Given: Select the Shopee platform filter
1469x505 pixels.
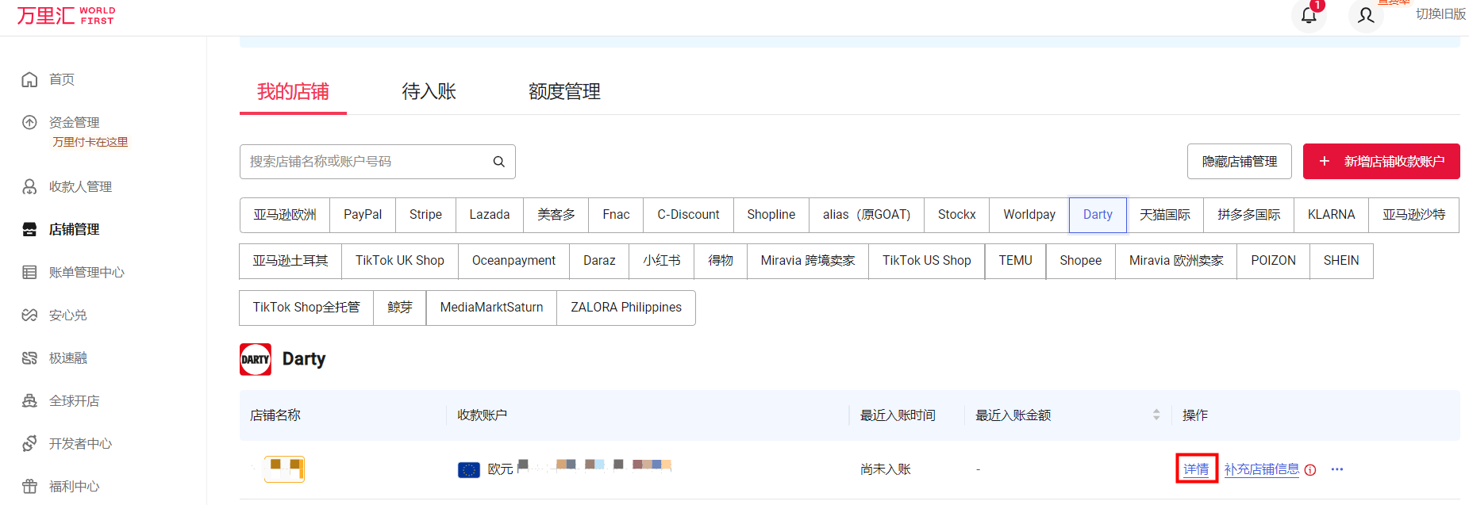Looking at the screenshot, I should (x=1080, y=261).
